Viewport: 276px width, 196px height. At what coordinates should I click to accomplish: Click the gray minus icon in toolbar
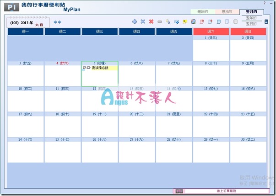coord(159,21)
